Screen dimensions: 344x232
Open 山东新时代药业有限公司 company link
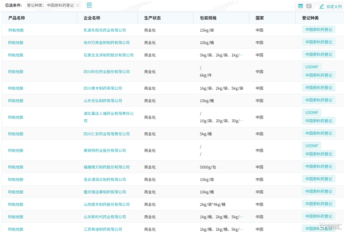[105, 217]
